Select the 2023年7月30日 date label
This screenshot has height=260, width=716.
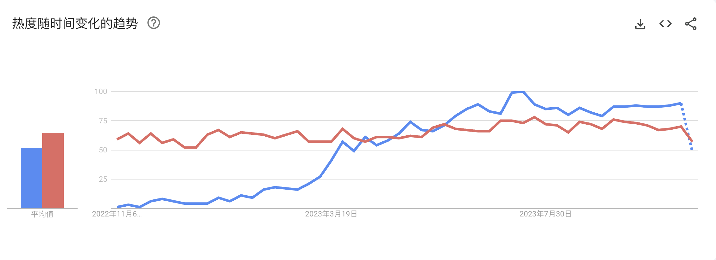point(545,214)
